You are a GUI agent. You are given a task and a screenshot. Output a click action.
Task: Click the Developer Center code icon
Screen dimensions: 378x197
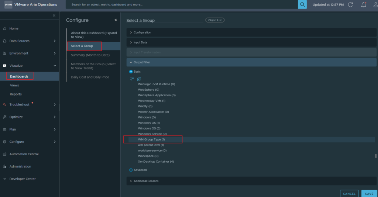point(4,179)
